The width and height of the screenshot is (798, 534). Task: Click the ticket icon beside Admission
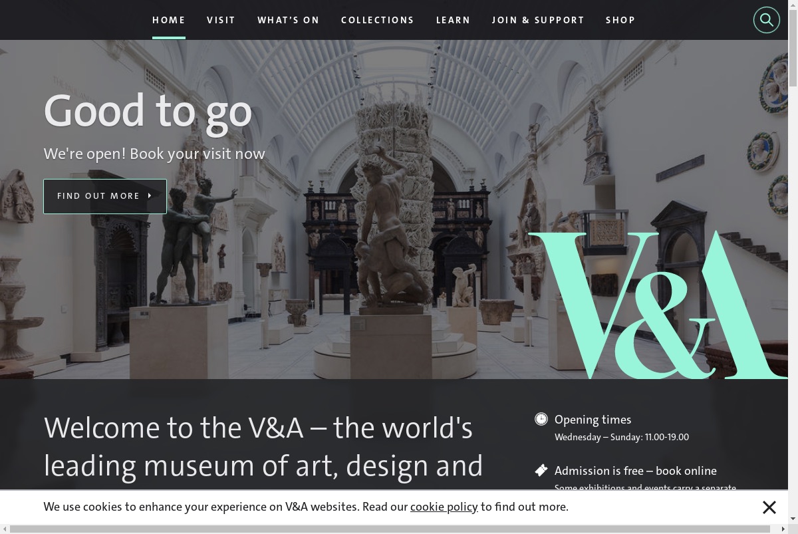(541, 470)
